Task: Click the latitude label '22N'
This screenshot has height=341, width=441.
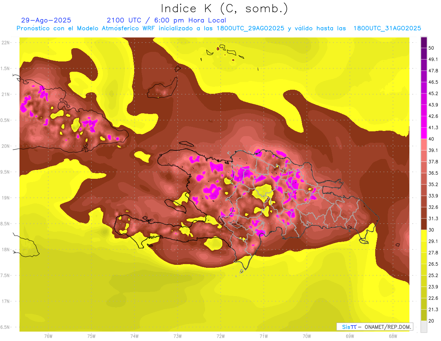Action: click(x=6, y=43)
